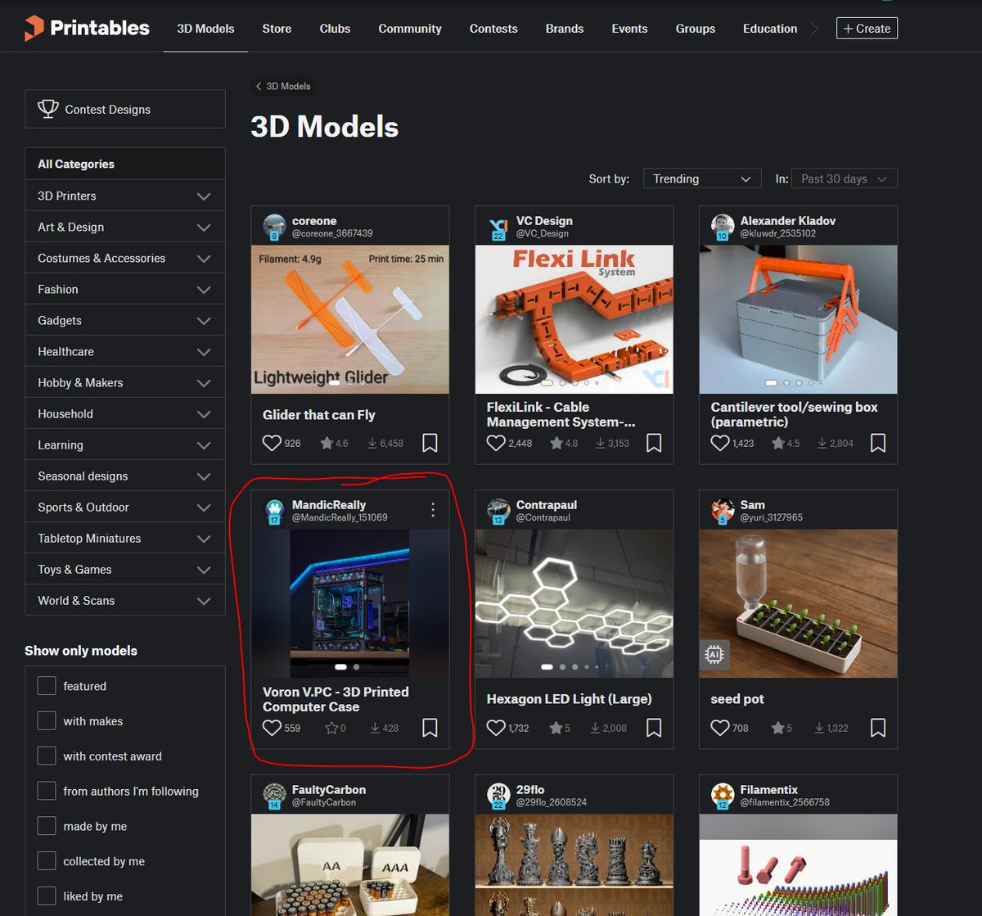Click VC Design's avatar

[498, 226]
